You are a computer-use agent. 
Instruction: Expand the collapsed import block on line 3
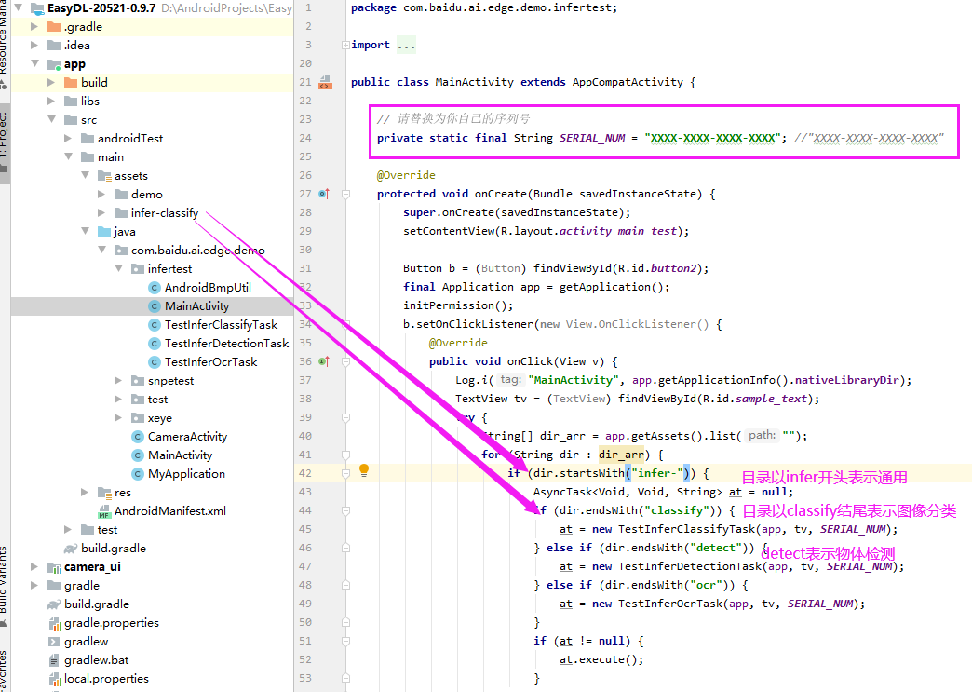346,46
